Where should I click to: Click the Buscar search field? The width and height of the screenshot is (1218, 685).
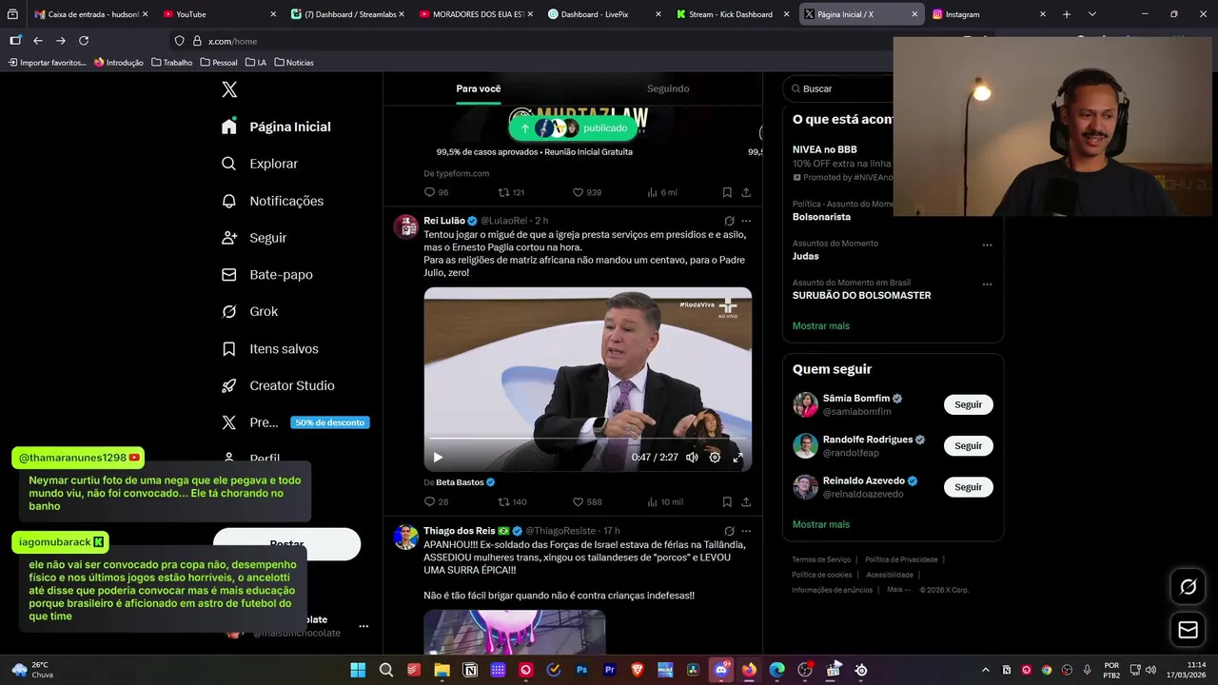(837, 88)
